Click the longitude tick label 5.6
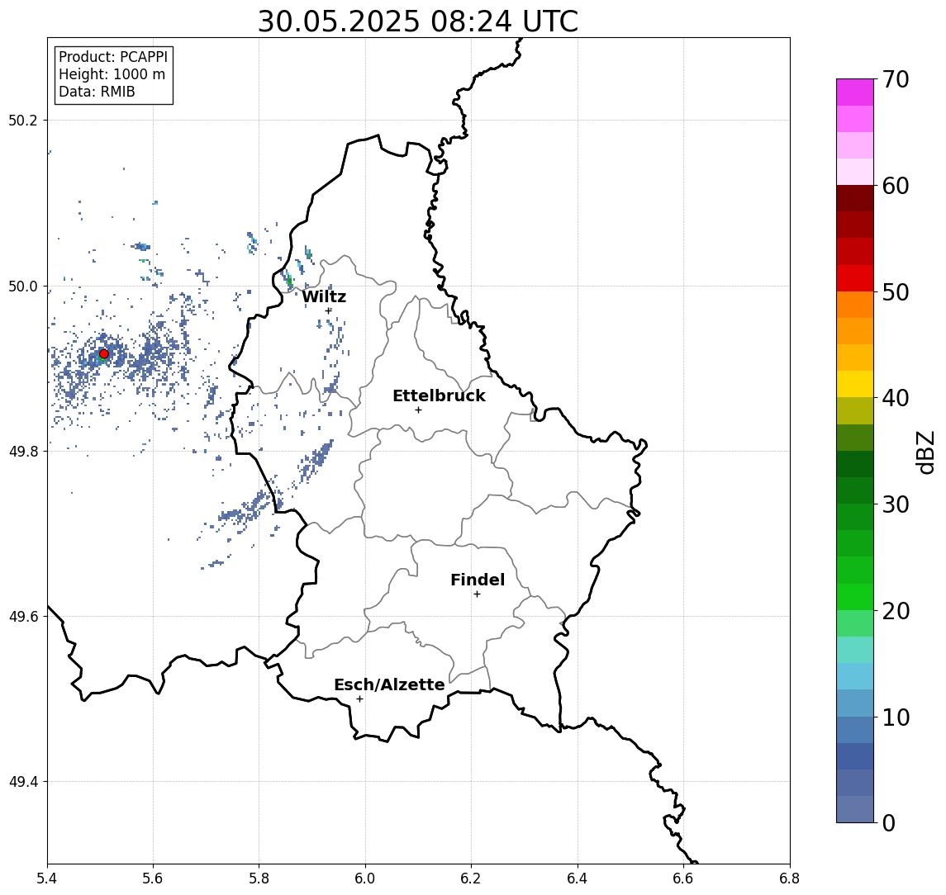946x895 pixels. click(153, 878)
